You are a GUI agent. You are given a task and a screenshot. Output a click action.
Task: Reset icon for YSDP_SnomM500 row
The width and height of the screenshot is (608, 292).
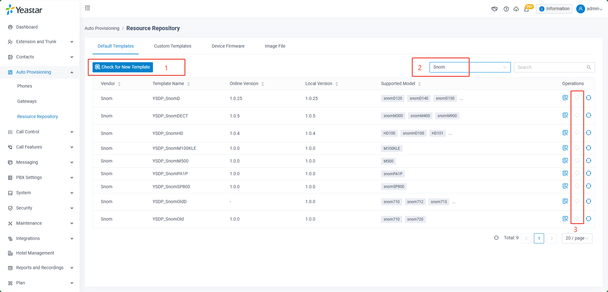(589, 161)
